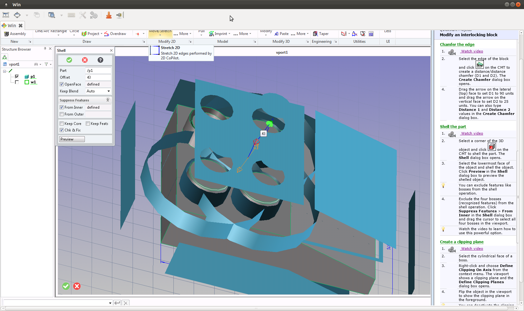
Task: Click the fit-window arrows icon in top toolbar
Action: coord(17,15)
